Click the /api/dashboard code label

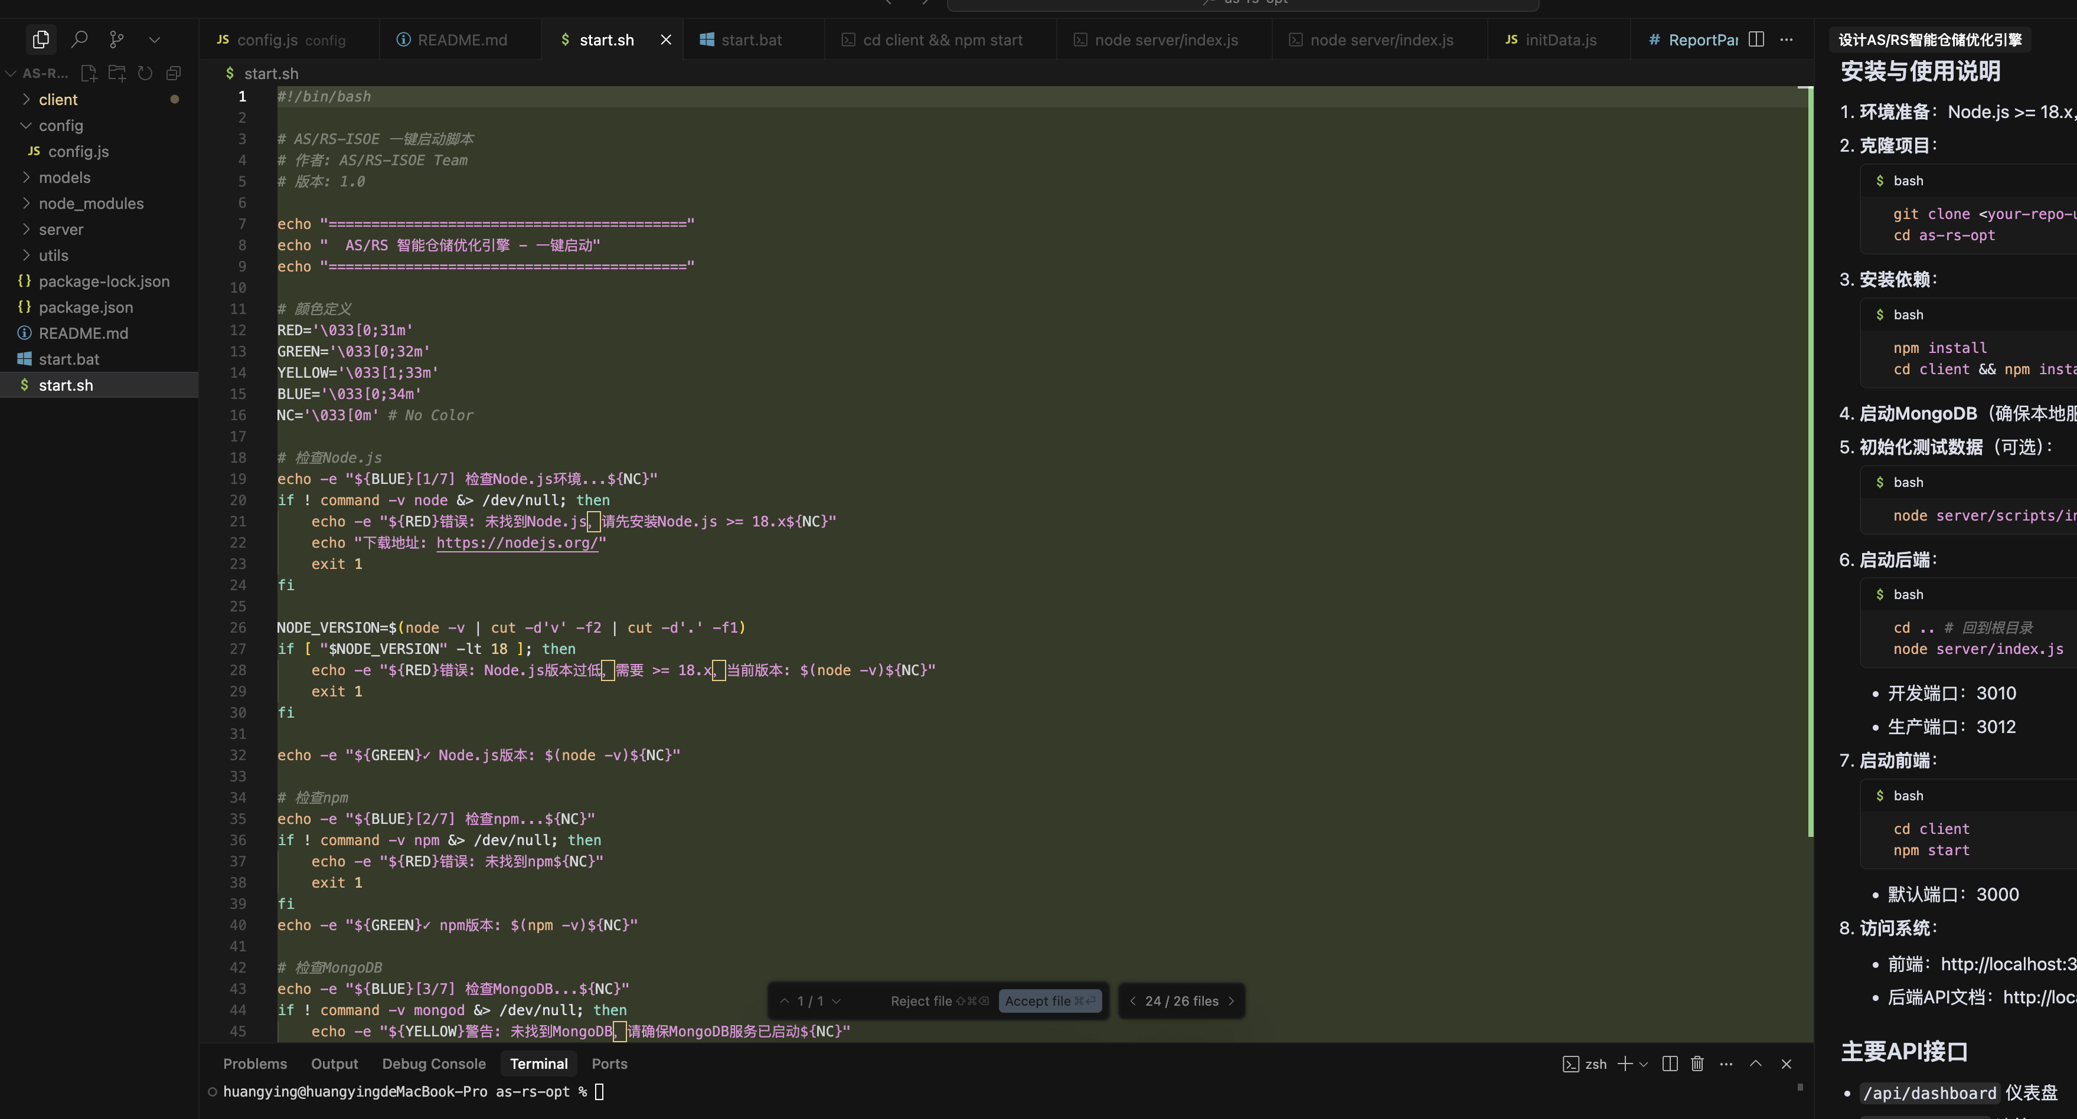(x=1929, y=1093)
